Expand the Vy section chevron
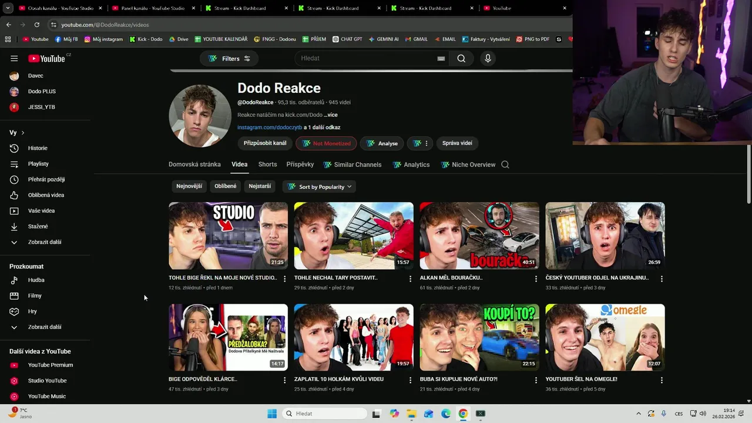This screenshot has height=423, width=752. 23,133
